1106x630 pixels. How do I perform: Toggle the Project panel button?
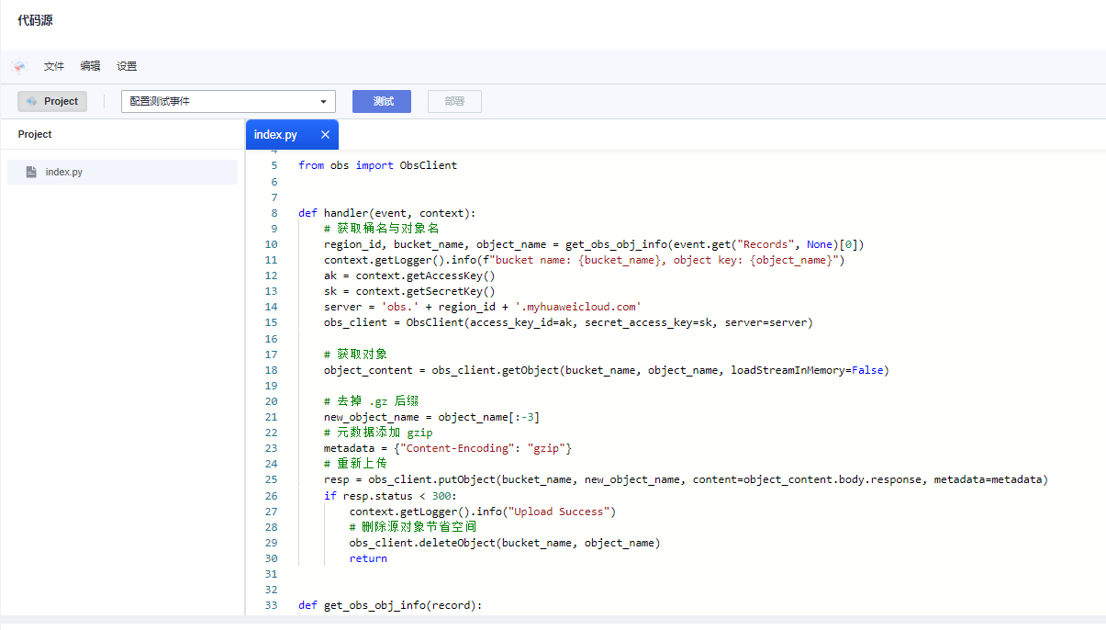point(52,101)
